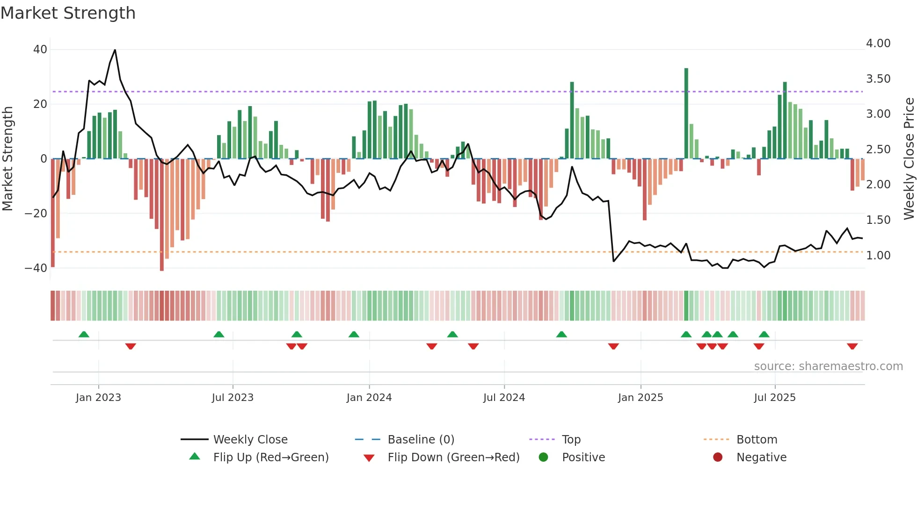Image resolution: width=917 pixels, height=515 pixels.
Task: Toggle Flip Down (Green→Red) legend label
Action: pos(453,457)
